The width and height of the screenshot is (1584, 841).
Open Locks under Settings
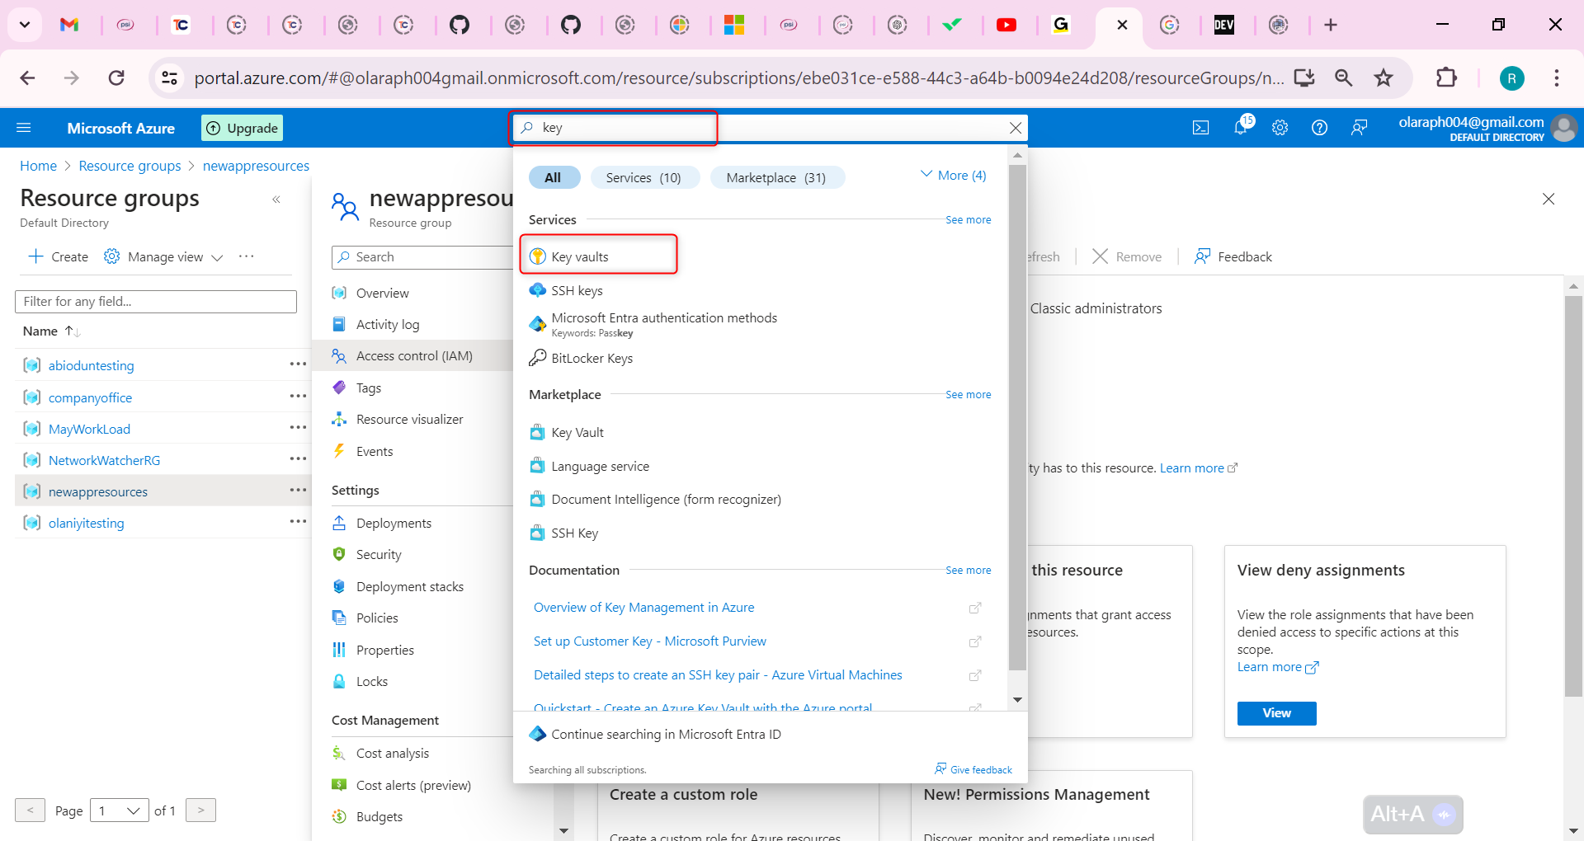point(371,681)
